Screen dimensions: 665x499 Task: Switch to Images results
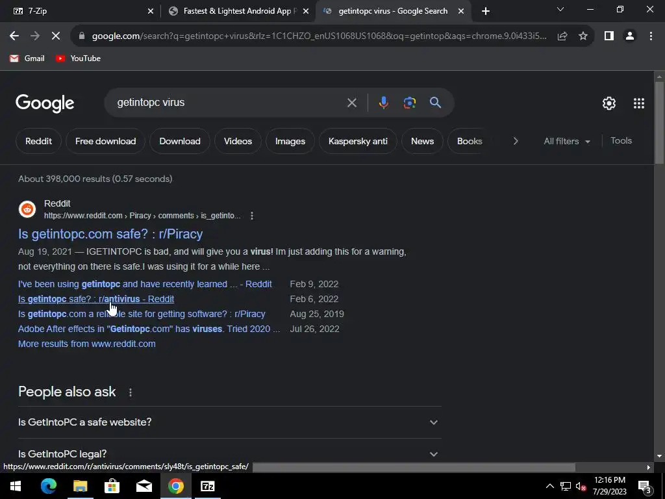point(290,141)
